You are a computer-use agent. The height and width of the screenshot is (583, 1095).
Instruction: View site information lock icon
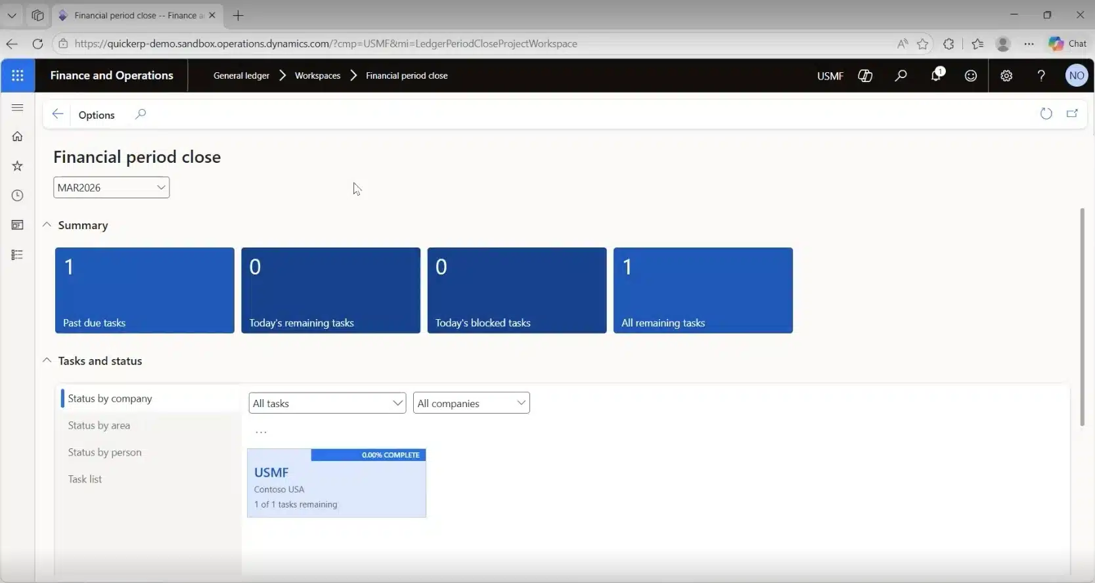click(x=63, y=43)
